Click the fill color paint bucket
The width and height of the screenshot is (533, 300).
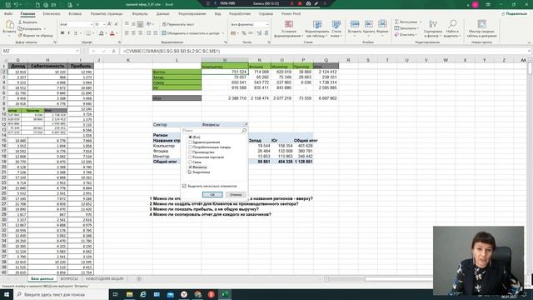[102, 33]
